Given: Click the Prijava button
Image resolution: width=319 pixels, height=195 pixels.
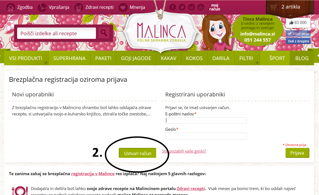Looking at the screenshot, I should coord(297,153).
